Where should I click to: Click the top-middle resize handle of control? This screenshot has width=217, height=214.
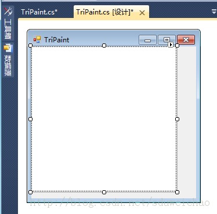(x=104, y=45)
